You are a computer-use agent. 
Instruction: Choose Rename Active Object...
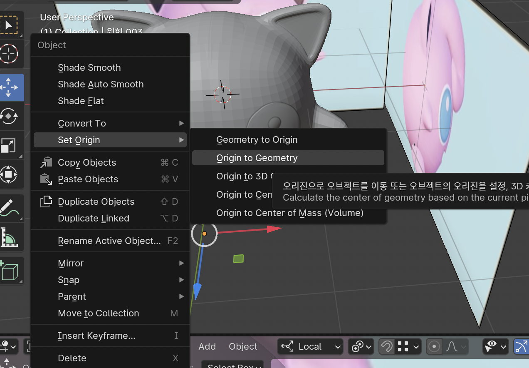110,241
